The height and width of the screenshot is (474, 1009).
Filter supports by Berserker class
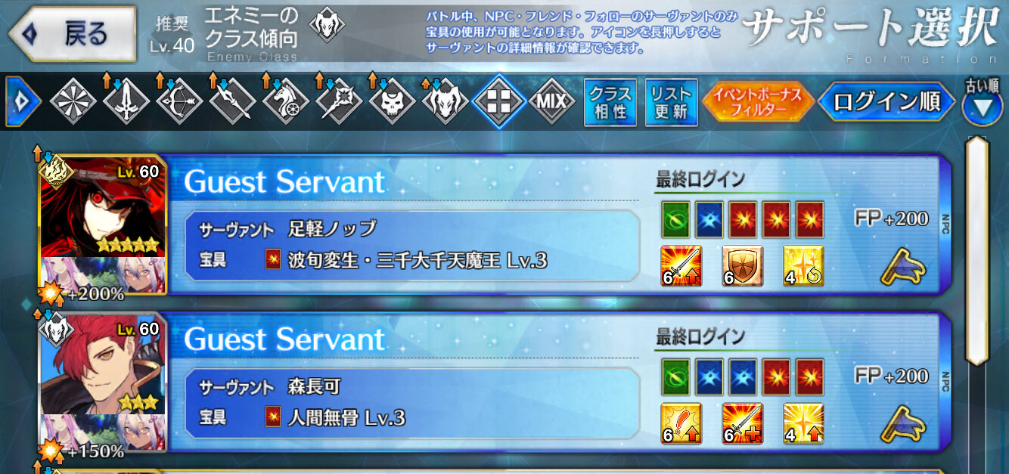444,102
